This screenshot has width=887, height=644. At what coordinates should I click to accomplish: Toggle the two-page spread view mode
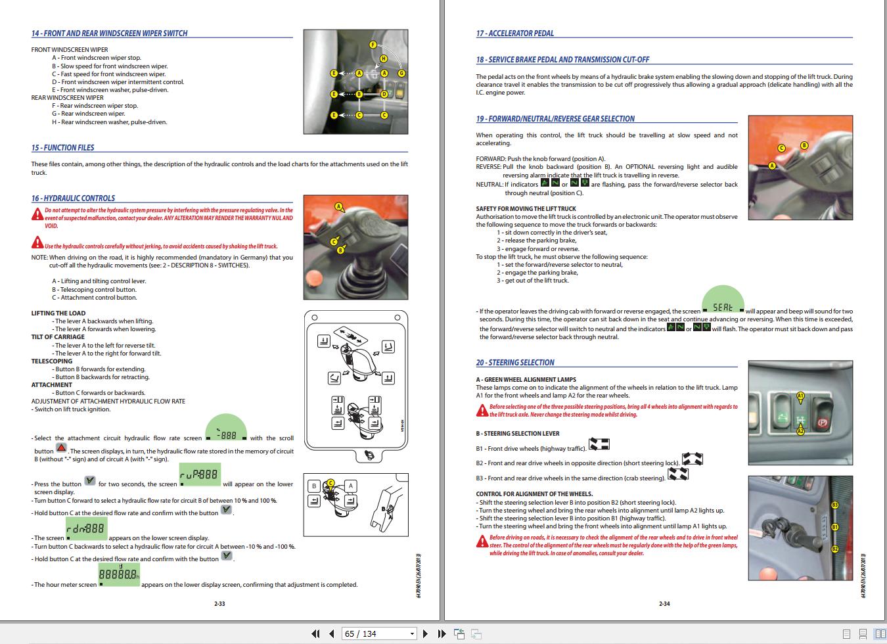pos(879,633)
